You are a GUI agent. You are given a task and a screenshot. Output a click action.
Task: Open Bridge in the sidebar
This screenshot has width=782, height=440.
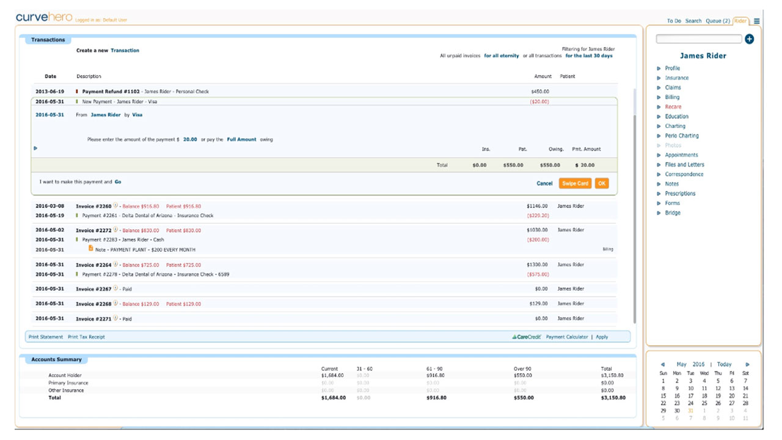point(673,213)
